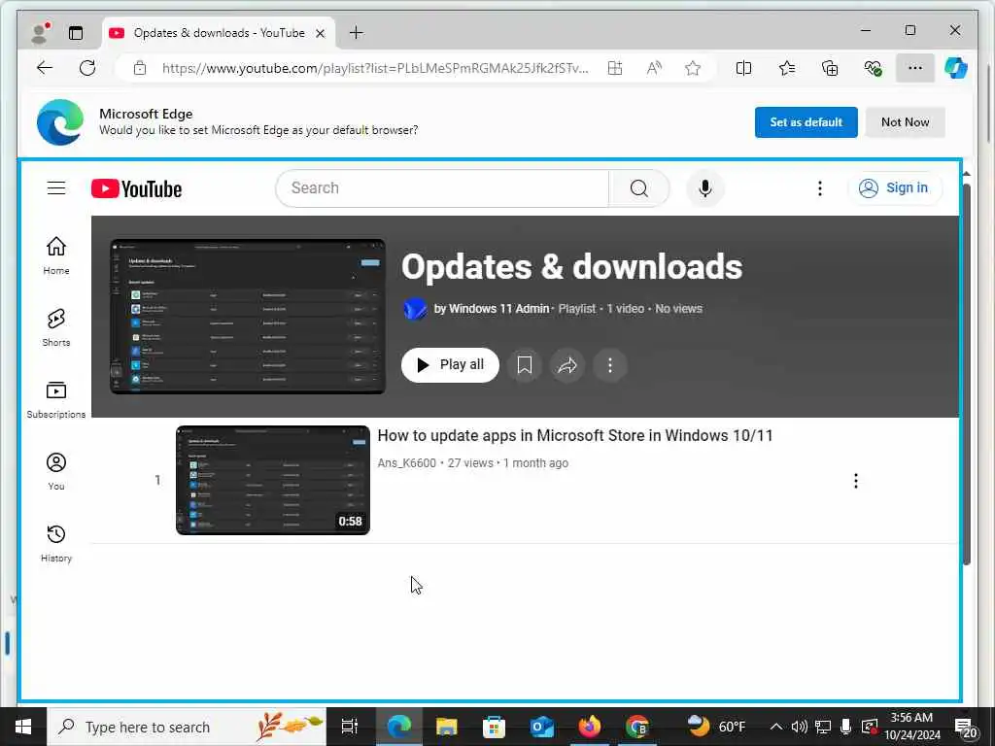Open Edge tab actions menu icon
This screenshot has height=746, width=995.
point(76,33)
